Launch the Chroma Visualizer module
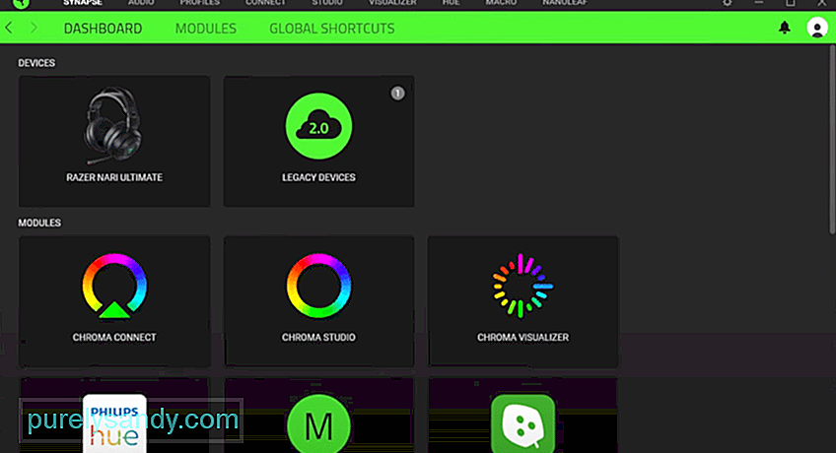This screenshot has width=836, height=453. point(523,301)
